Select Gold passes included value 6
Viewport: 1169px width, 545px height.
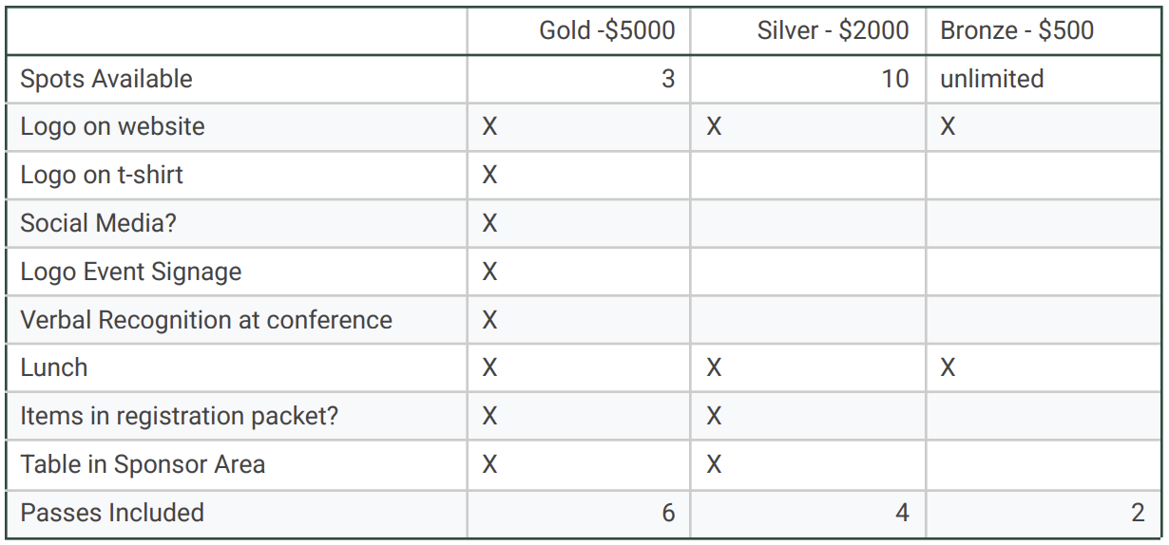tap(668, 513)
